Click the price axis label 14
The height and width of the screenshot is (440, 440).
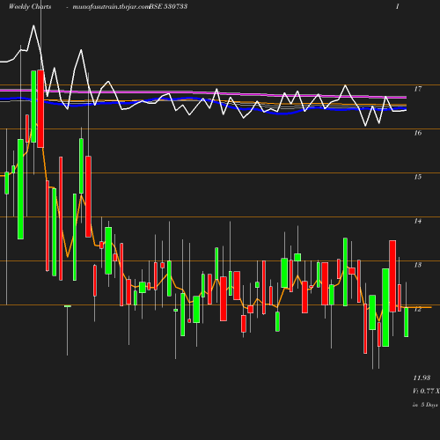click(418, 221)
